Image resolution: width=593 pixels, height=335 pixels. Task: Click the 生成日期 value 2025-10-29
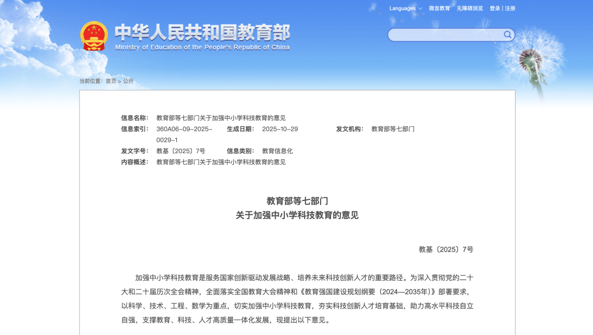click(x=280, y=129)
